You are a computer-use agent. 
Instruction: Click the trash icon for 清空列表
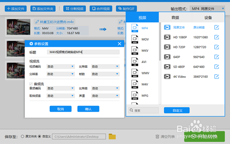[x=157, y=137]
